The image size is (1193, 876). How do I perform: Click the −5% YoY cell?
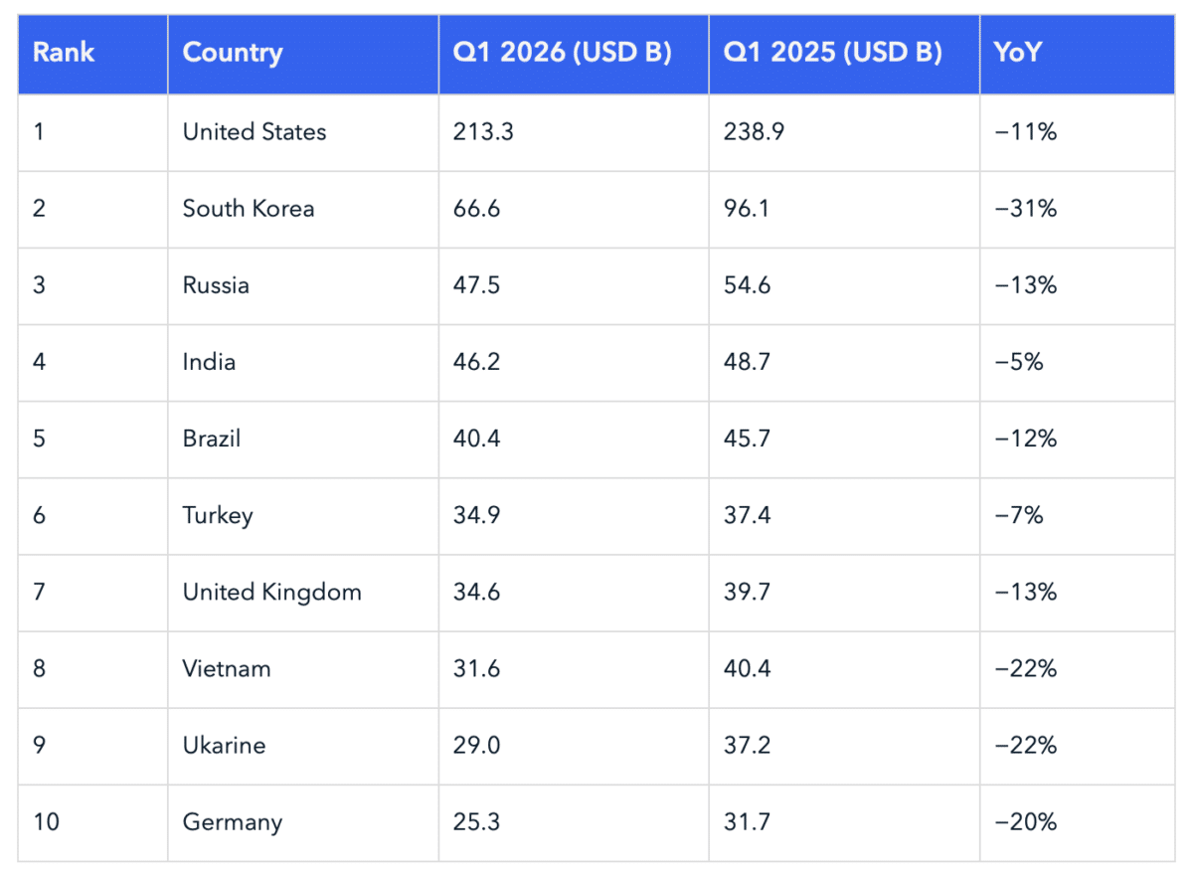[x=1019, y=362]
